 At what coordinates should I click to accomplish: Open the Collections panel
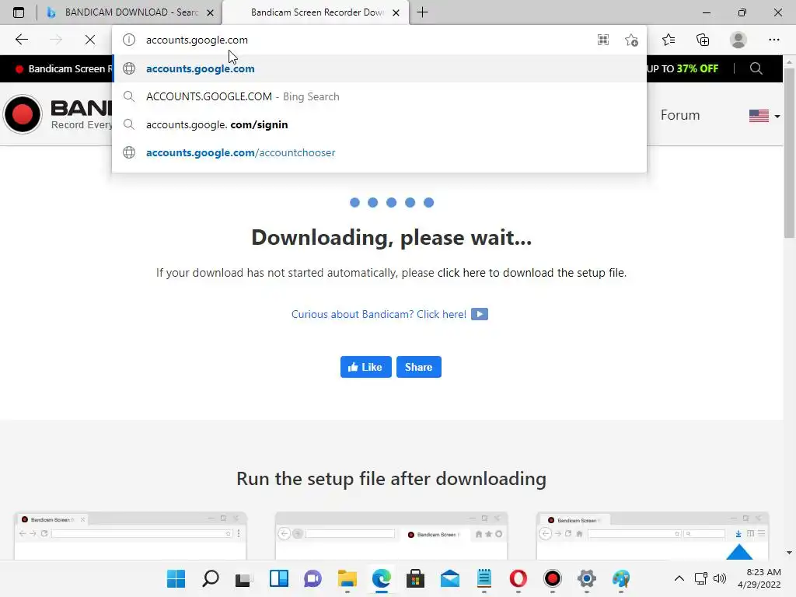point(703,40)
